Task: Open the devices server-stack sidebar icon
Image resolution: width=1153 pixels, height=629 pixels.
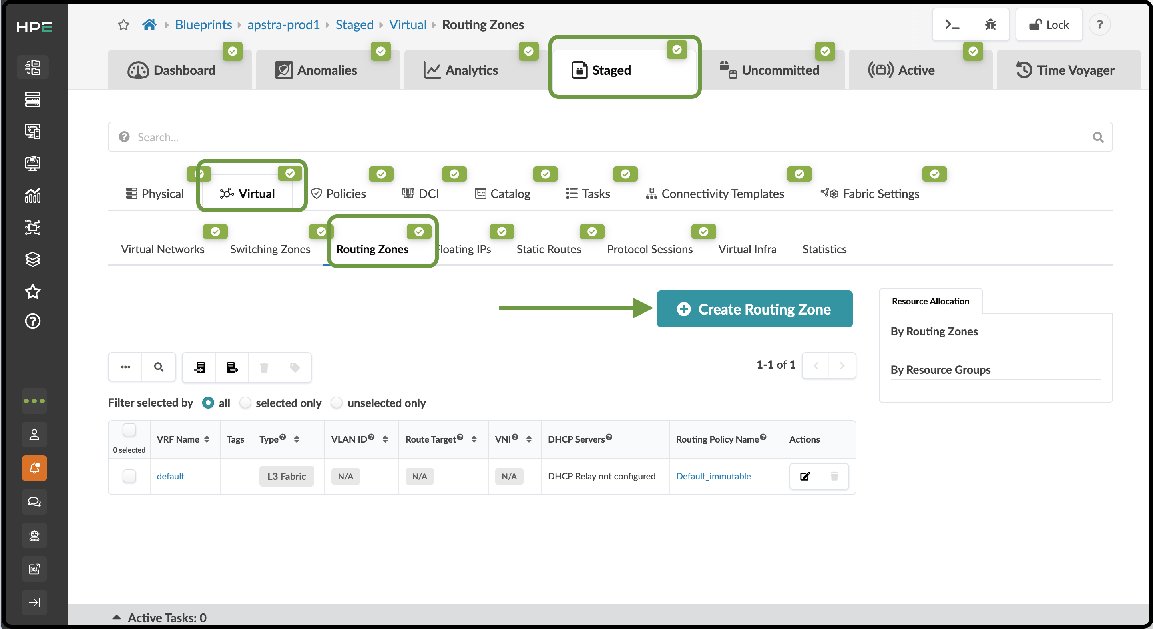Action: [x=33, y=99]
